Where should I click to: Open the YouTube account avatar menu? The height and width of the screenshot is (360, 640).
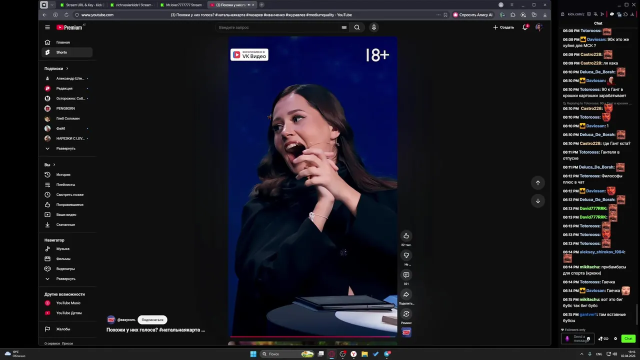(x=538, y=27)
